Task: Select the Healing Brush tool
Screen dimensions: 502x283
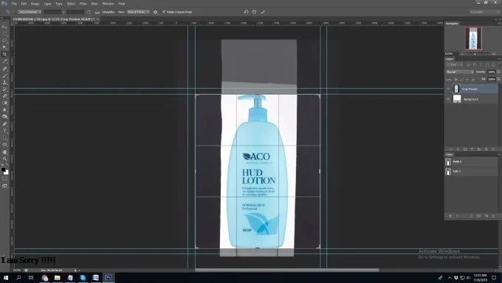Action: (4, 69)
